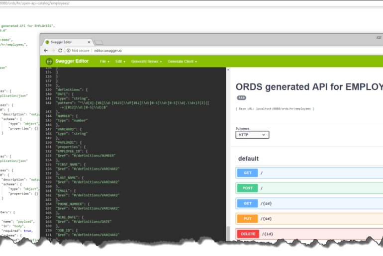Click the #/definitions/NUMBER reference line 153
This screenshot has width=383, height=256.
point(86,156)
